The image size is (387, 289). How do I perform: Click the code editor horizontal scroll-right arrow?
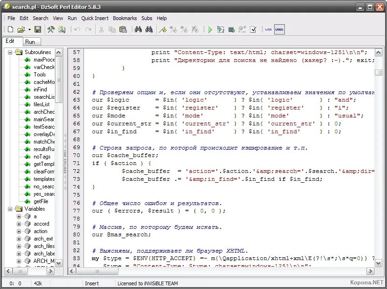click(370, 271)
